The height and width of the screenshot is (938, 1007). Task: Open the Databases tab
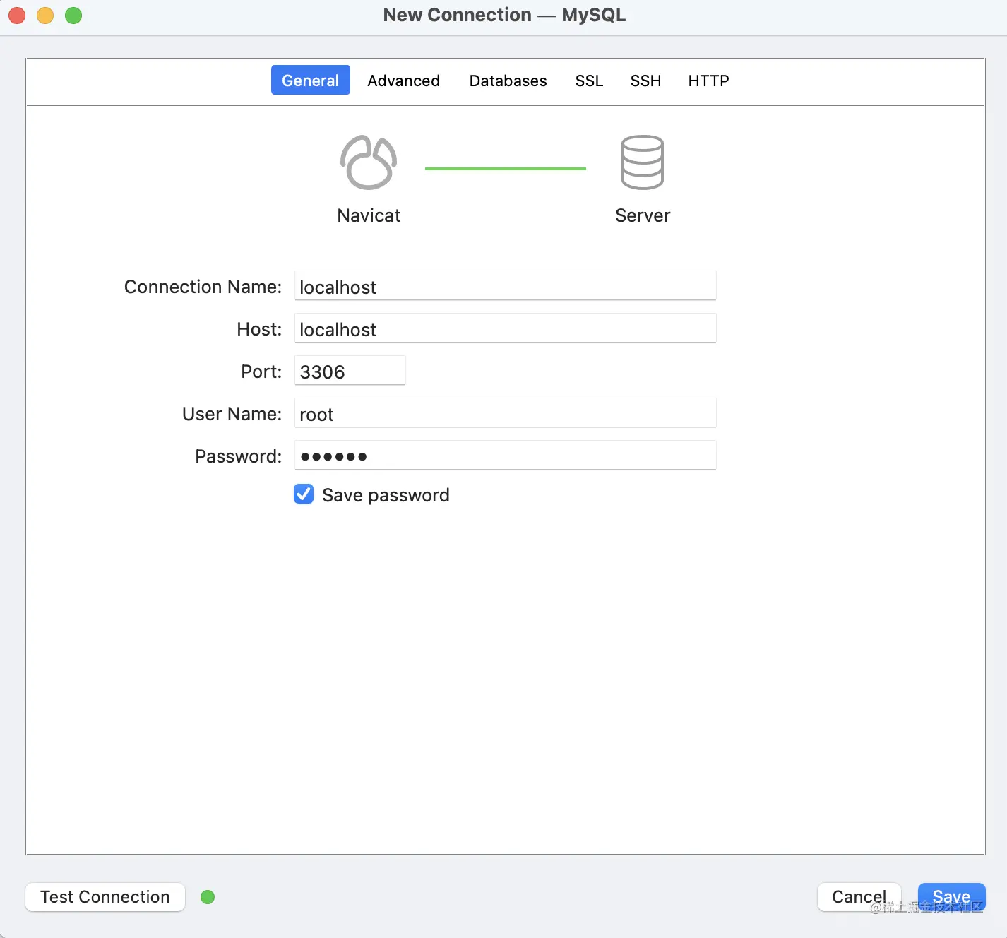(x=508, y=81)
